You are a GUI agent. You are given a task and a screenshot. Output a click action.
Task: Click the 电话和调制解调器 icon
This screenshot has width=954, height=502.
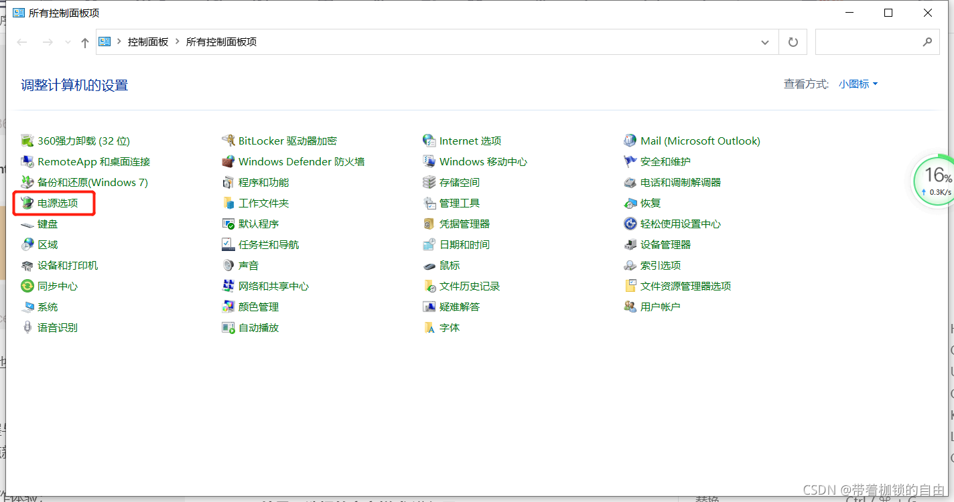[x=630, y=182]
